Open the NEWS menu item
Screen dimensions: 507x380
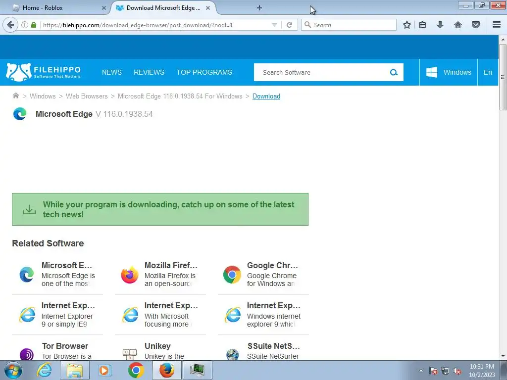(112, 72)
